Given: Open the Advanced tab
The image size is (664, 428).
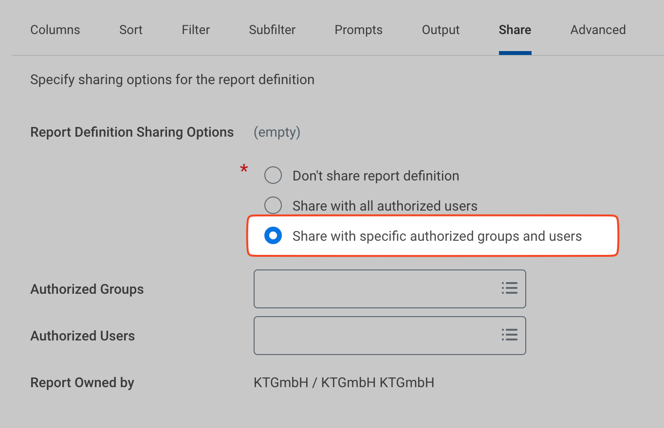Looking at the screenshot, I should (598, 30).
